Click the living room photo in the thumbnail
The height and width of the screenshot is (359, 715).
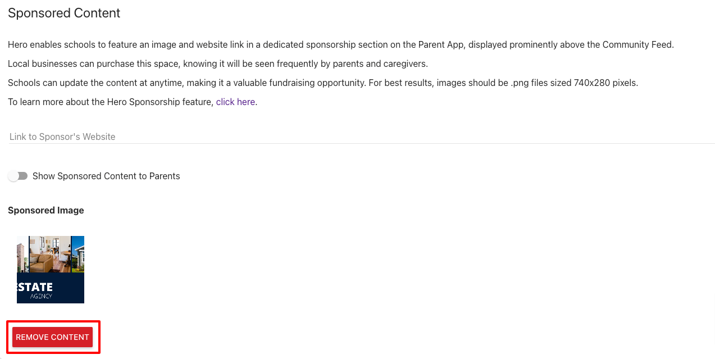point(50,255)
